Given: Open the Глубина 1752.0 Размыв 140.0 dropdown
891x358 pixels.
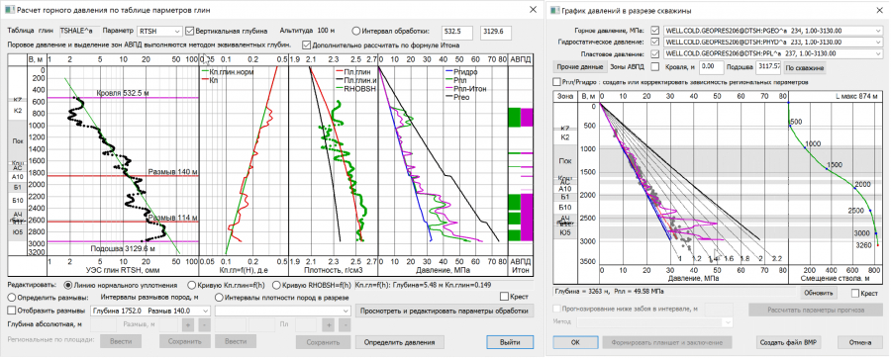Looking at the screenshot, I should [x=150, y=311].
